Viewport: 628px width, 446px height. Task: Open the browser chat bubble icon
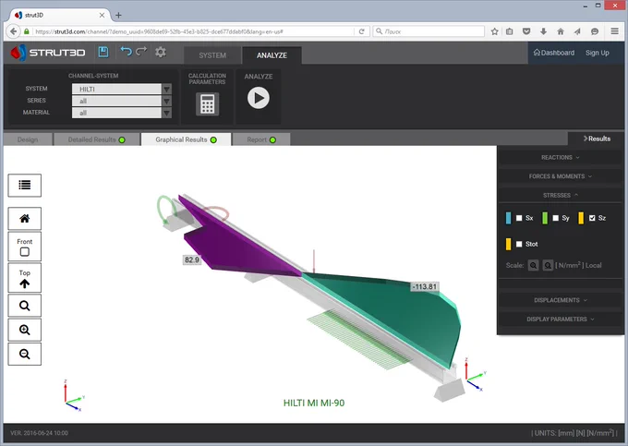pos(595,31)
